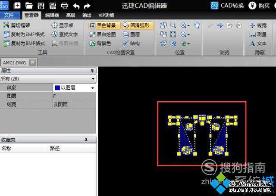
Task: Open the 输出 output tab
Action: [87, 16]
